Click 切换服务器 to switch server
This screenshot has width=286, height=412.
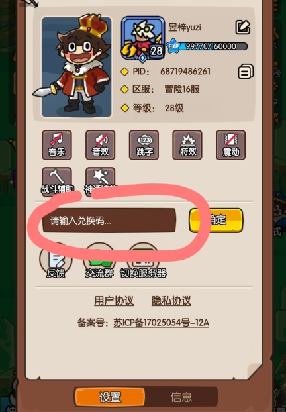(143, 261)
